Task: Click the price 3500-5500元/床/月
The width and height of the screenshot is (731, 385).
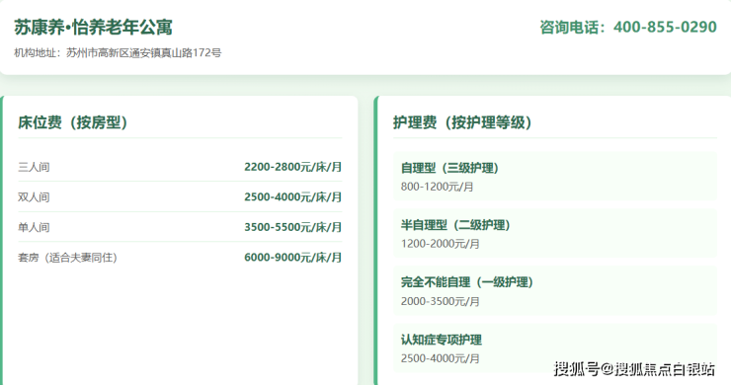Action: point(292,227)
